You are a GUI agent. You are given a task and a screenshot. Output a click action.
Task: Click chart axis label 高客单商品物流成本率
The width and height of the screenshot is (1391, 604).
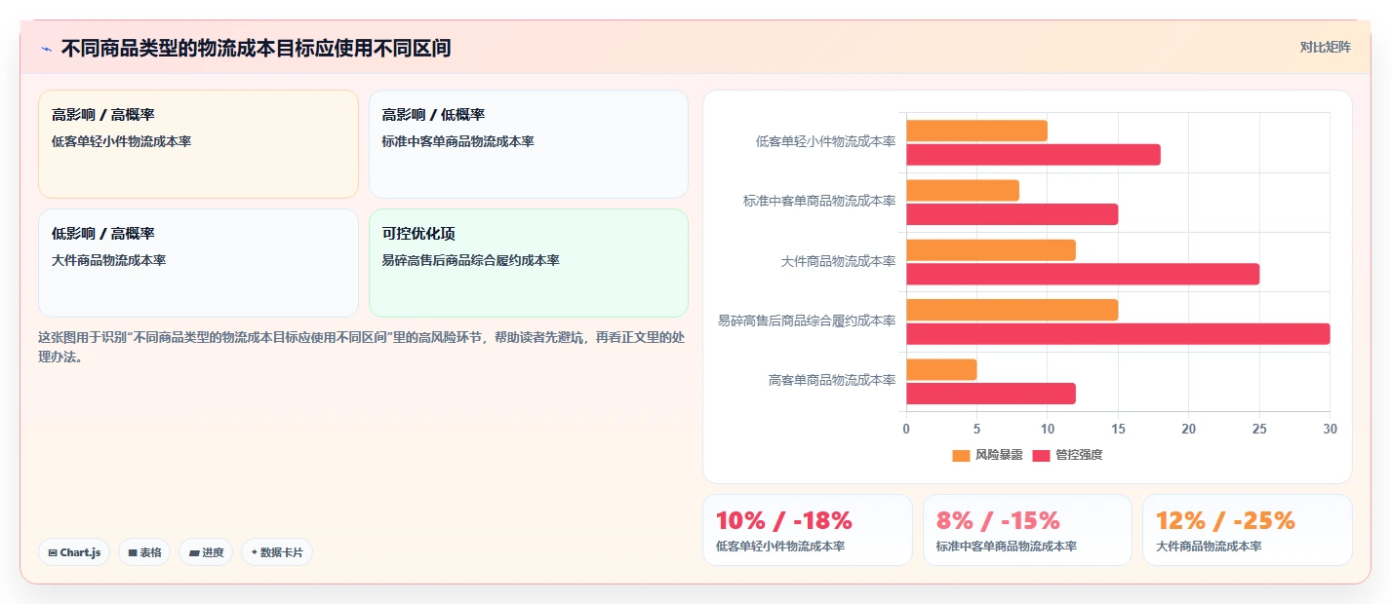click(x=832, y=380)
